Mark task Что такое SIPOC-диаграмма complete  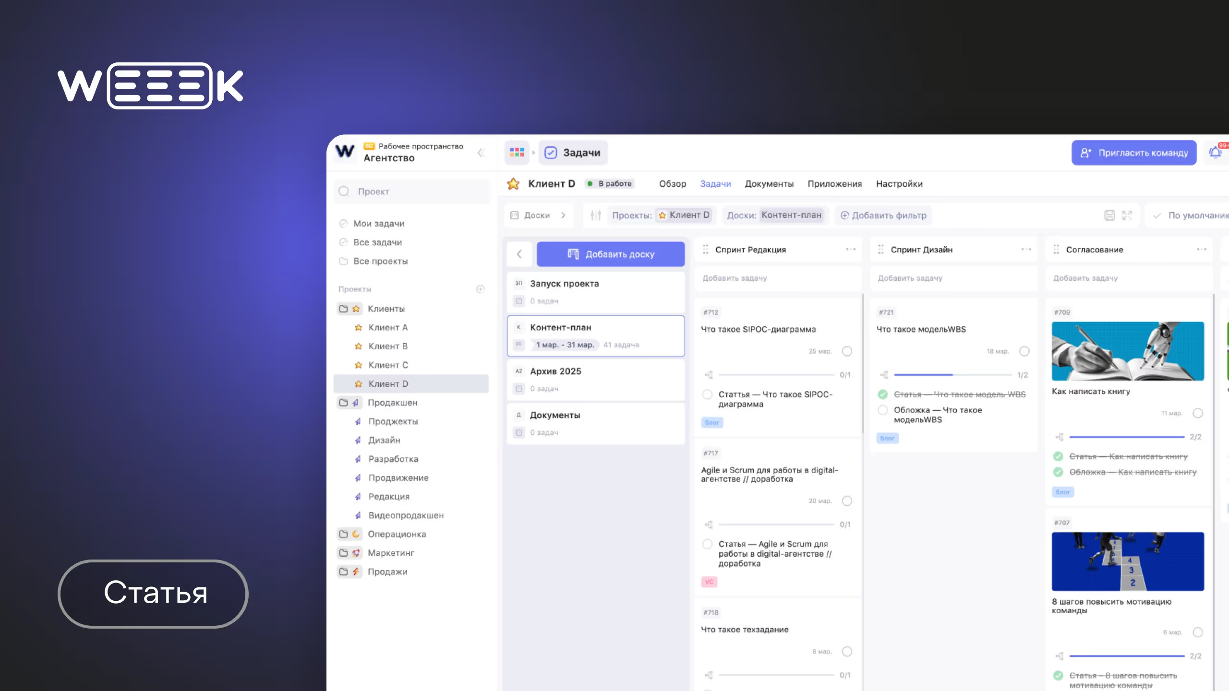click(847, 351)
